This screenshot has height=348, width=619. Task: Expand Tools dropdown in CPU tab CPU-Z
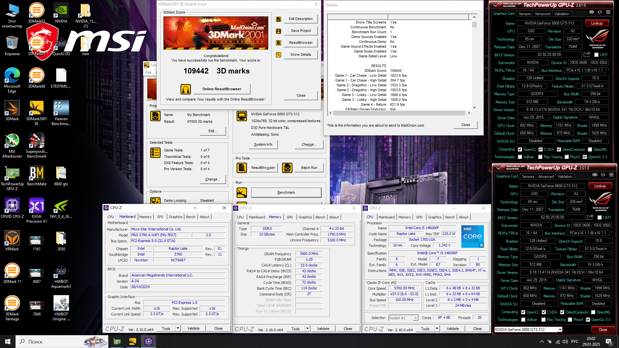coord(437,329)
